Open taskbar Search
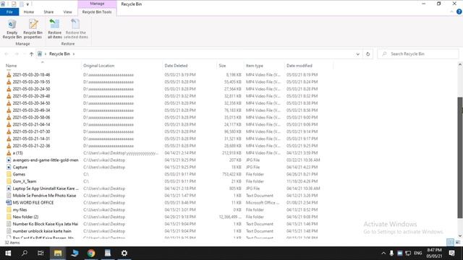The height and width of the screenshot is (260, 463). 25,253
